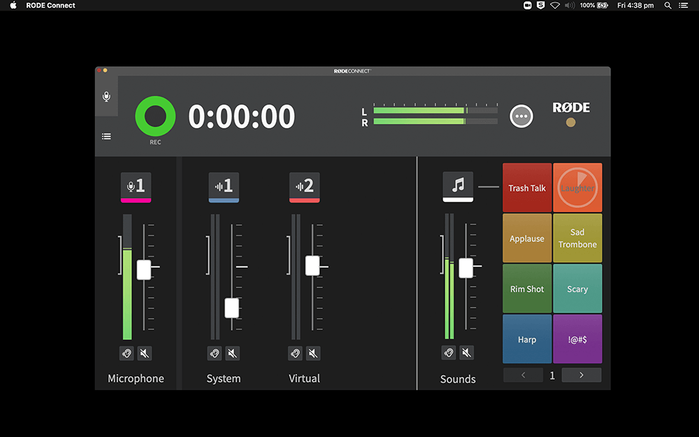Open the three-dots options button
Viewport: 699px width, 437px height.
pyautogui.click(x=521, y=116)
